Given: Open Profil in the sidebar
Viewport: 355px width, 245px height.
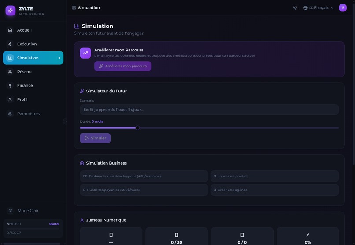Looking at the screenshot, I should click(x=33, y=99).
